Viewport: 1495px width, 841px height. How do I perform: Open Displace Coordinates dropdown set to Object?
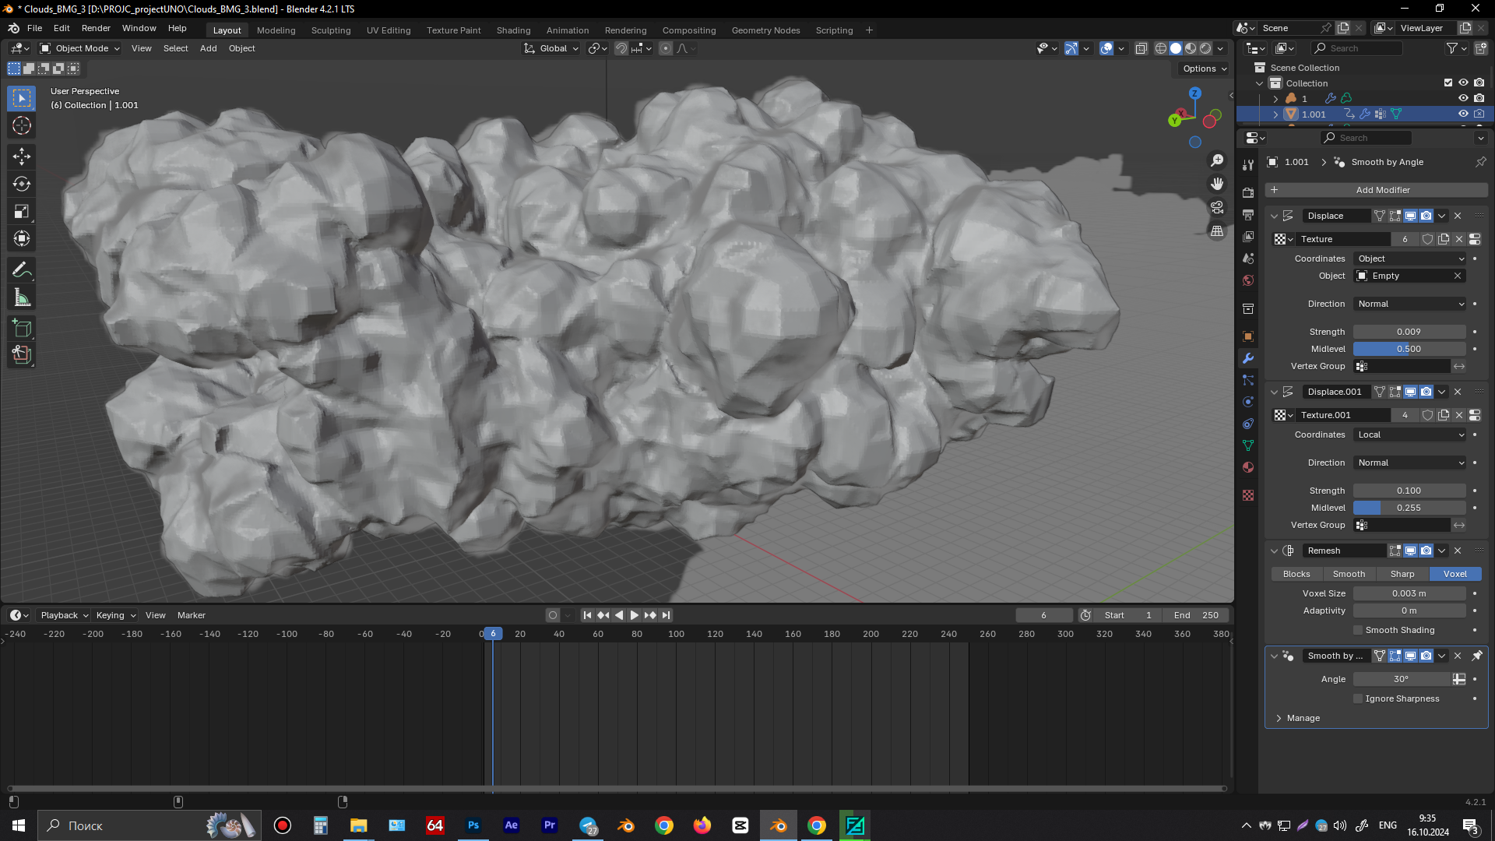[x=1410, y=259]
